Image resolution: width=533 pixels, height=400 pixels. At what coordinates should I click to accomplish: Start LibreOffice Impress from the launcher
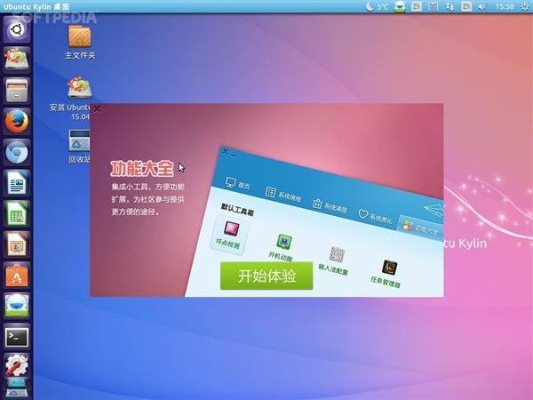point(16,244)
